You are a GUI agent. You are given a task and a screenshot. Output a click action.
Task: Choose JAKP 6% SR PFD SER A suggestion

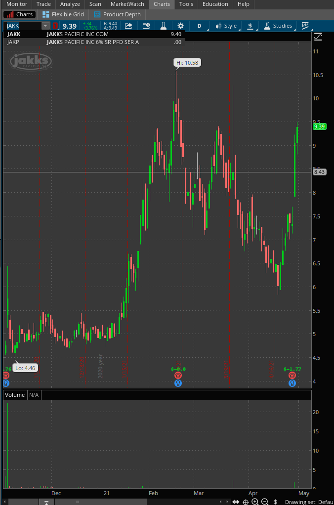pyautogui.click(x=94, y=42)
